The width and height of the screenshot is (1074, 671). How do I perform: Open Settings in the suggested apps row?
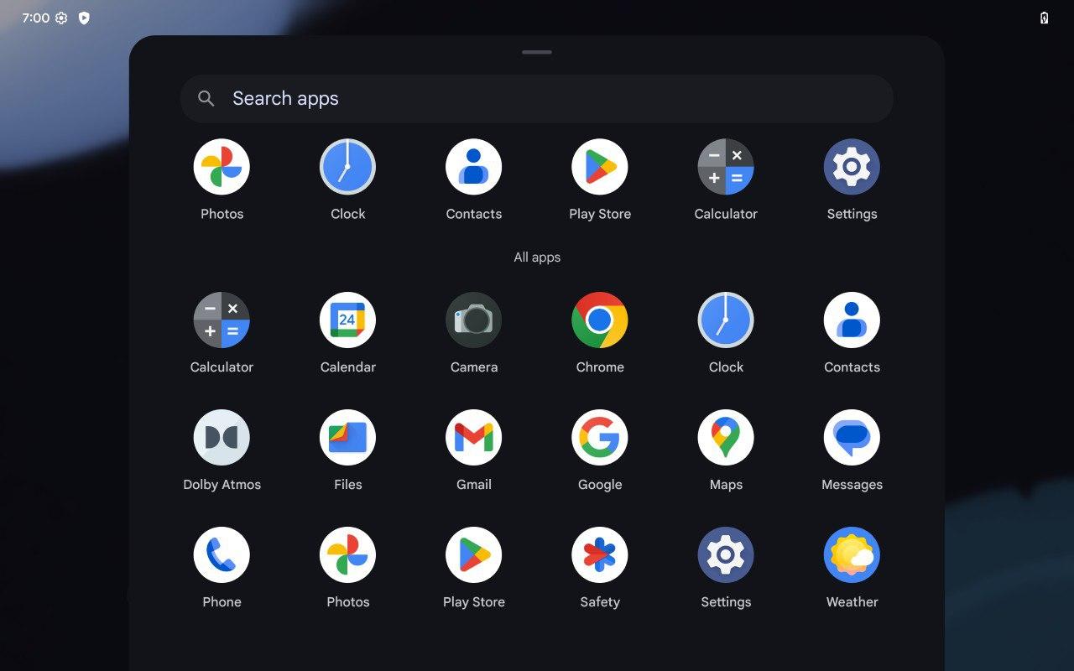[852, 167]
